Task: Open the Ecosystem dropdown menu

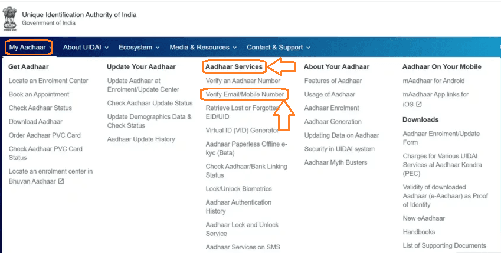Action: [139, 48]
